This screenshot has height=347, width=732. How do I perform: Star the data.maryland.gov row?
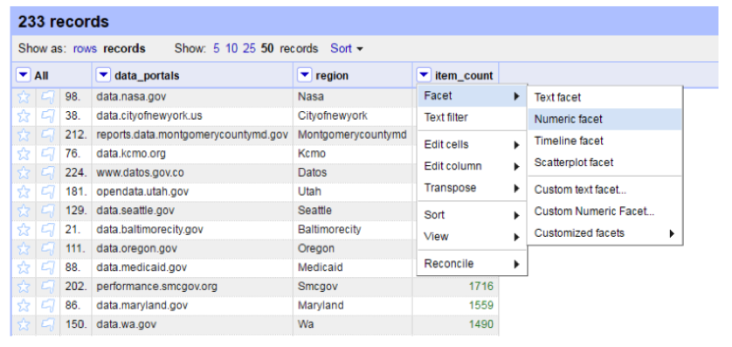tap(24, 305)
